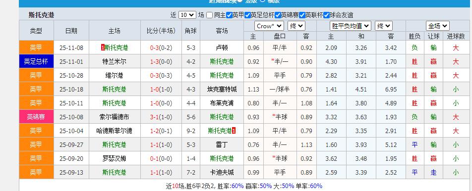The image size is (472, 191).
Task: Click the 比分(半场) column header
Action: coord(161,31)
